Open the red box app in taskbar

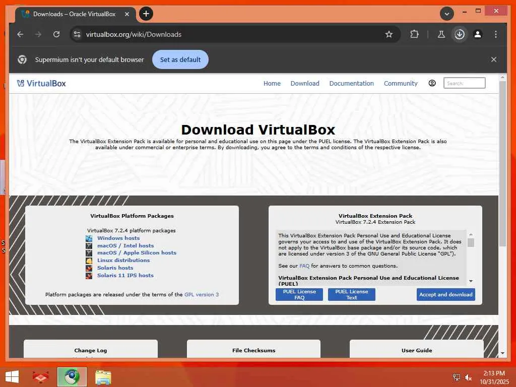(40, 377)
